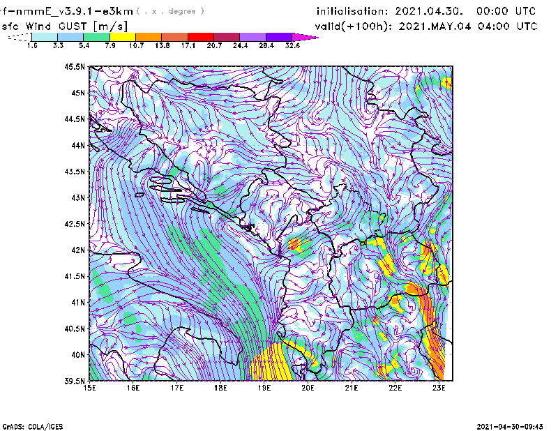The width and height of the screenshot is (558, 431).
Task: Click the legend value 7.9
Action: tap(110, 45)
